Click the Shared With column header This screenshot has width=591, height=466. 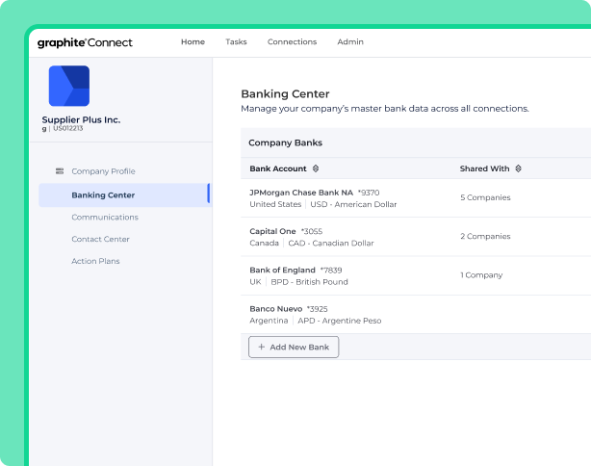pos(484,168)
